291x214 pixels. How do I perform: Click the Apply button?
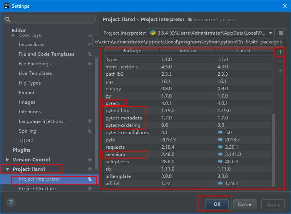pyautogui.click(x=273, y=204)
